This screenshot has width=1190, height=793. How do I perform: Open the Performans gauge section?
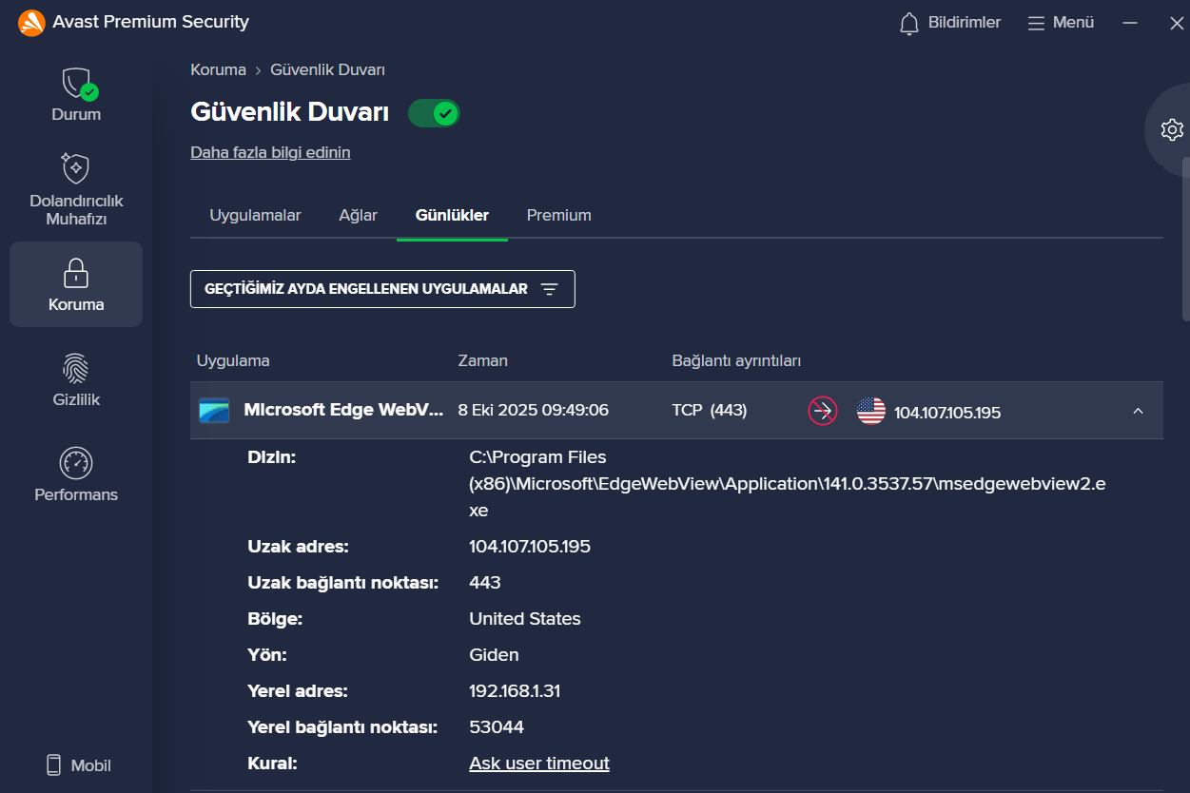(x=76, y=464)
